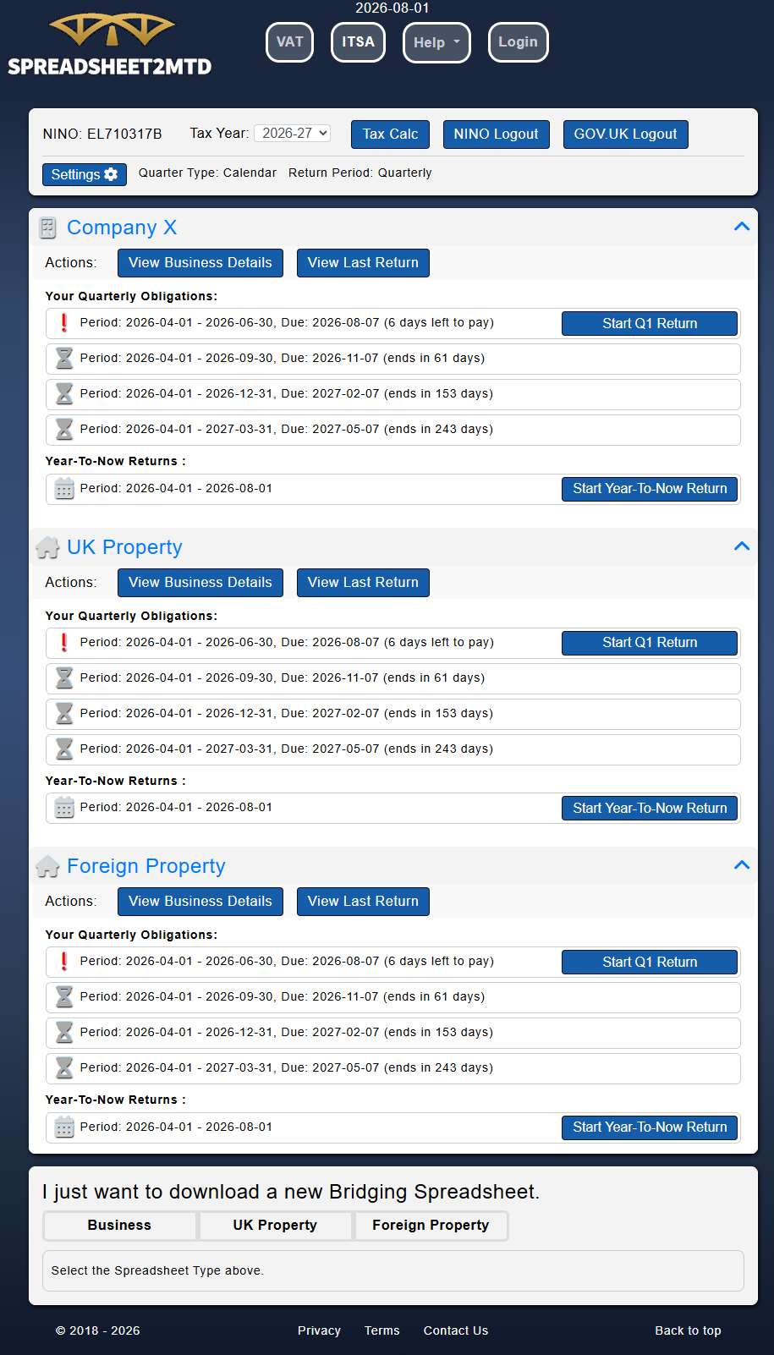Screen dimensions: 774x1355
Task: Collapse the Foreign Property section chevron
Action: click(x=742, y=865)
